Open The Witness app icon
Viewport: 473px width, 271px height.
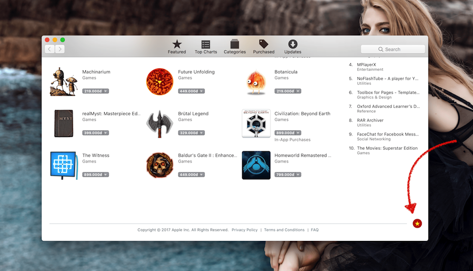coord(64,165)
